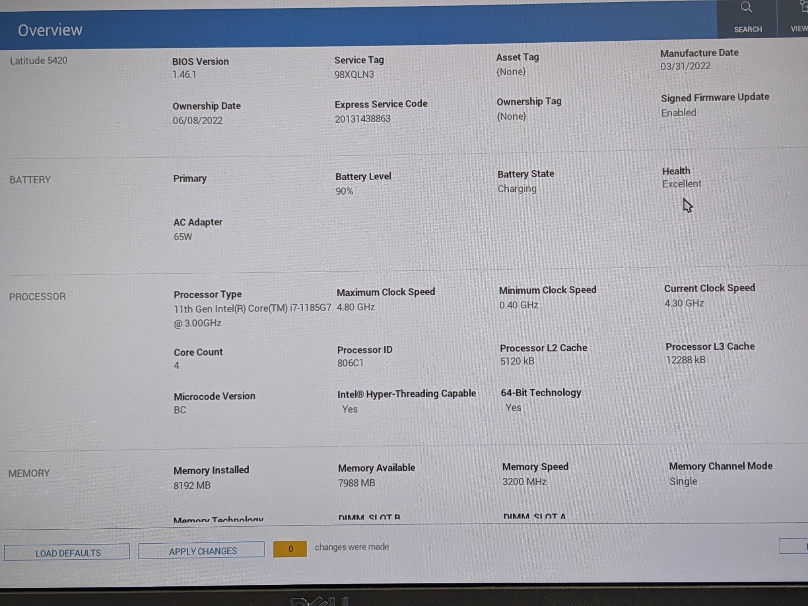Click the Processor Type i7-1185G7 text
The width and height of the screenshot is (808, 606).
252,309
